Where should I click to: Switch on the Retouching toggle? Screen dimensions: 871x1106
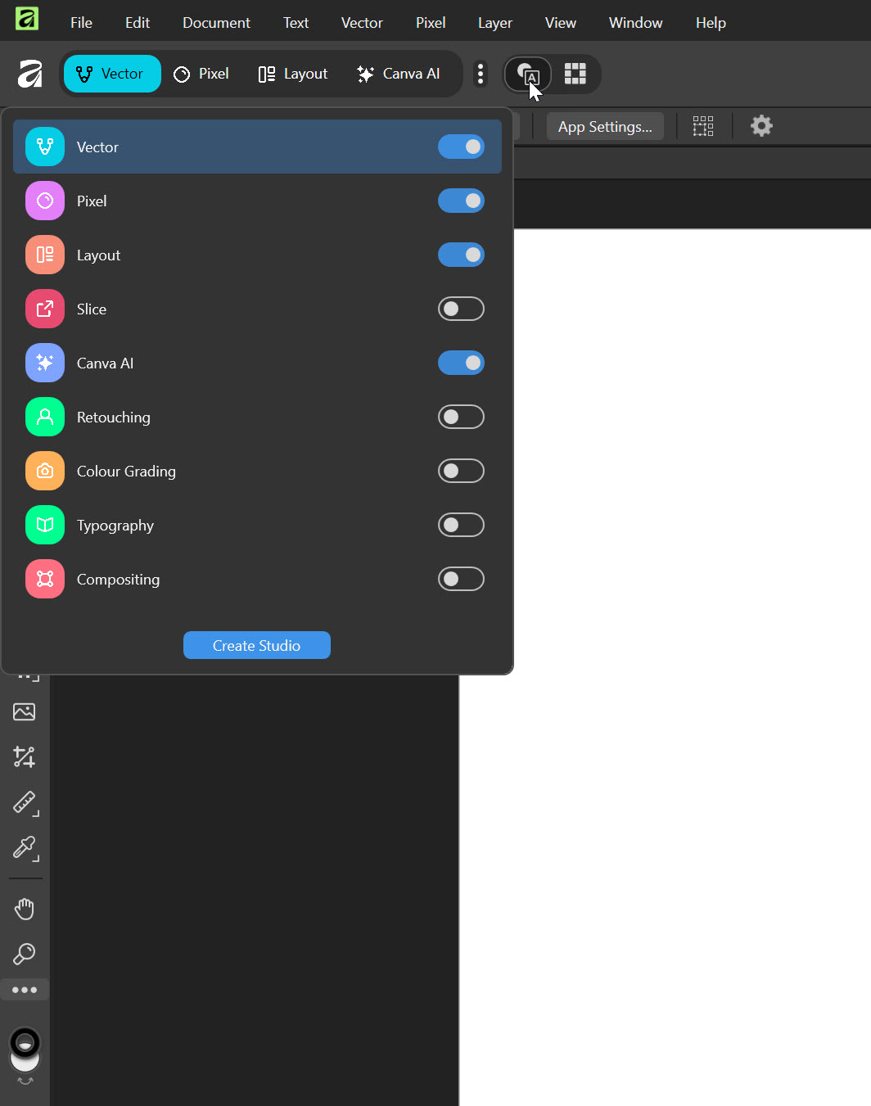461,418
